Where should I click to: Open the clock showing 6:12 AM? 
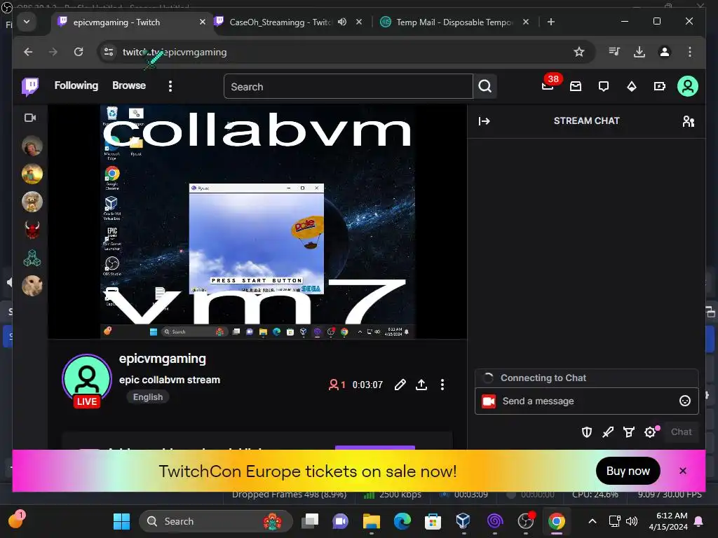pos(668,521)
